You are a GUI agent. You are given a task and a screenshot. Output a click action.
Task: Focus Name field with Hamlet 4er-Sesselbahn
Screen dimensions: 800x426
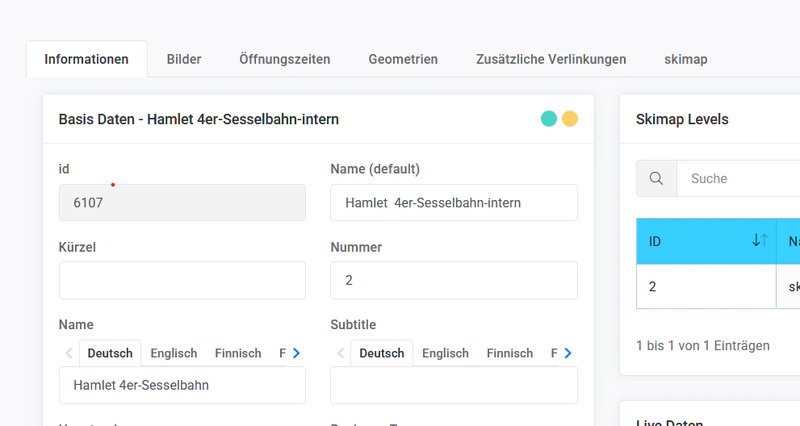click(x=182, y=385)
